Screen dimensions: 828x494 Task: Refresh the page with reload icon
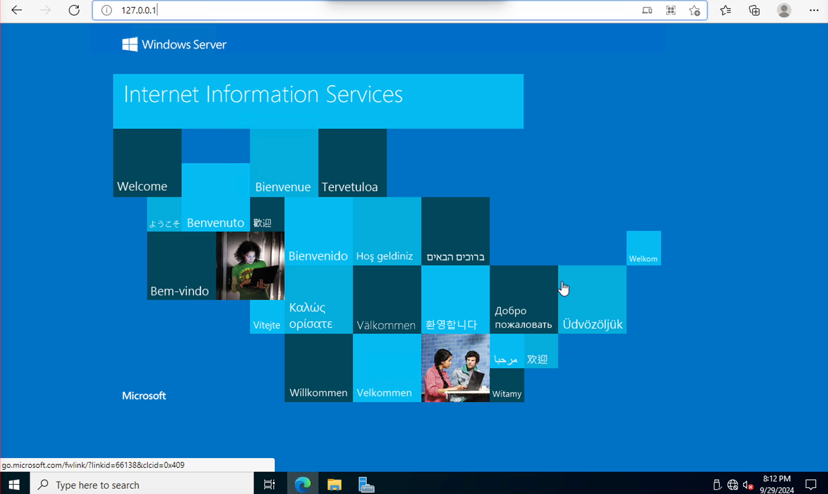(74, 10)
